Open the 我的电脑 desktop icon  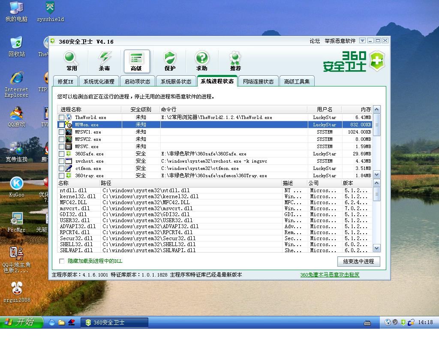click(x=17, y=12)
